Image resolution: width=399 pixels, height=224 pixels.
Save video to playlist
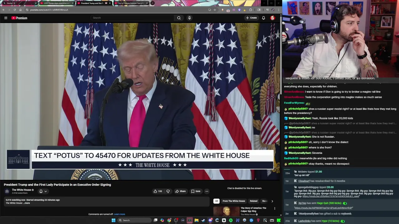(x=196, y=191)
